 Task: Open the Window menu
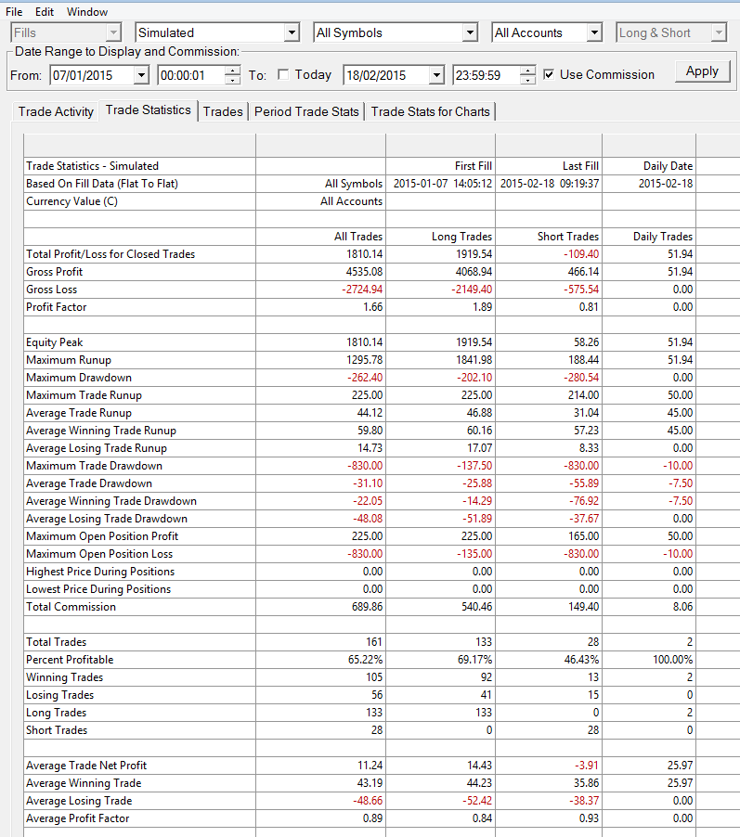pyautogui.click(x=87, y=12)
